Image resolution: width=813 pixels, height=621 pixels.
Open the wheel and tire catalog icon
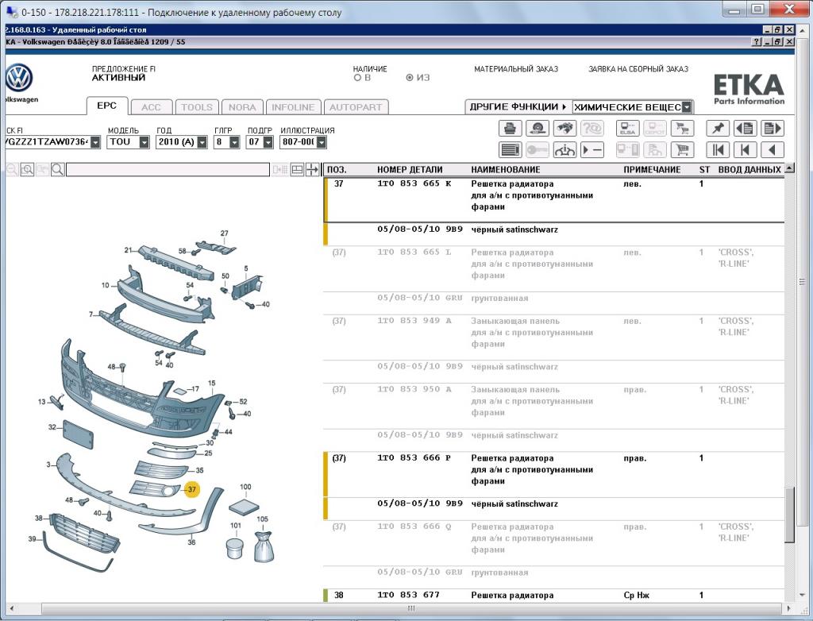tap(538, 128)
